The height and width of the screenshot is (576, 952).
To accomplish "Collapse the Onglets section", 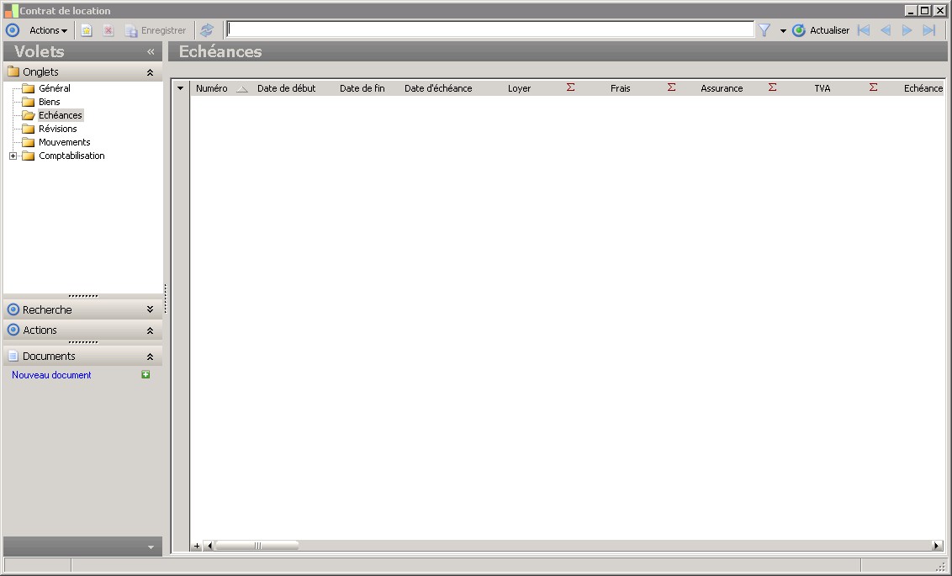I will 150,72.
